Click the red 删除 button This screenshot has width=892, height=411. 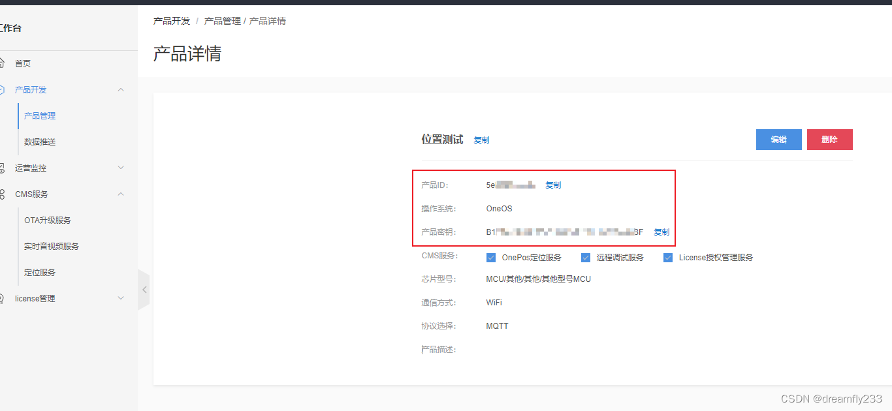click(x=829, y=139)
